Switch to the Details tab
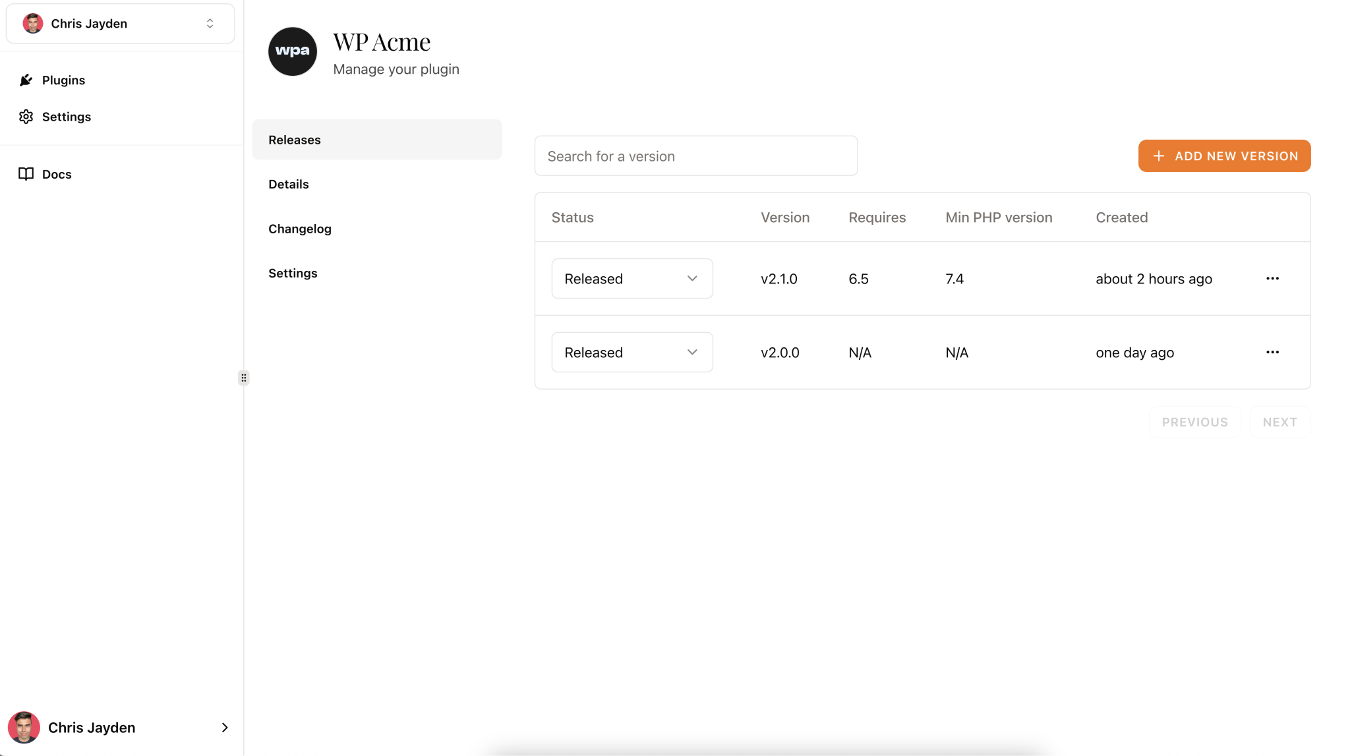 click(288, 184)
